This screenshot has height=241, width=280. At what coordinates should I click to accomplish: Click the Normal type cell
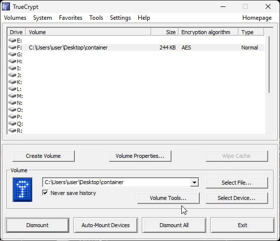tap(250, 48)
